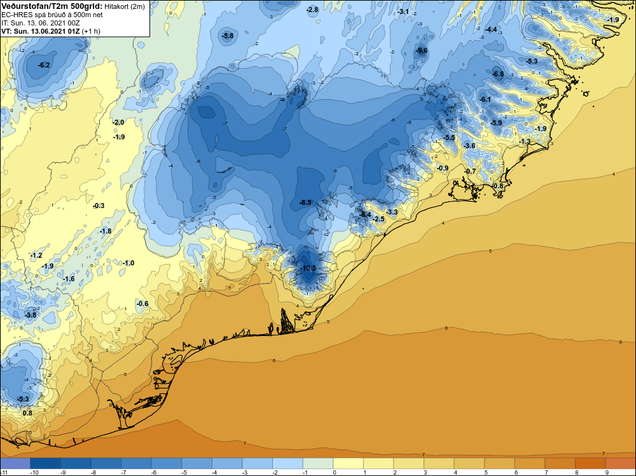
Task: Click the legend scale label '9'
Action: coord(607,472)
